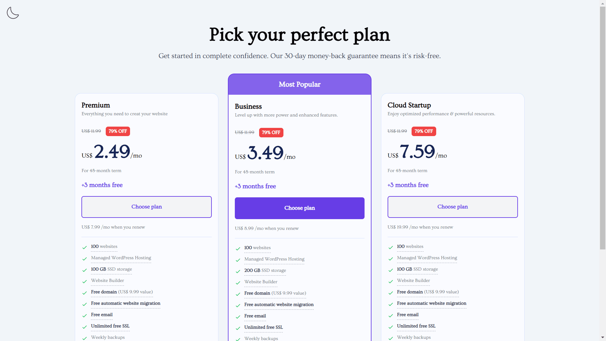Viewport: 606px width, 341px height.
Task: Click the 79% OFF badge on Cloud Startup
Action: (424, 131)
